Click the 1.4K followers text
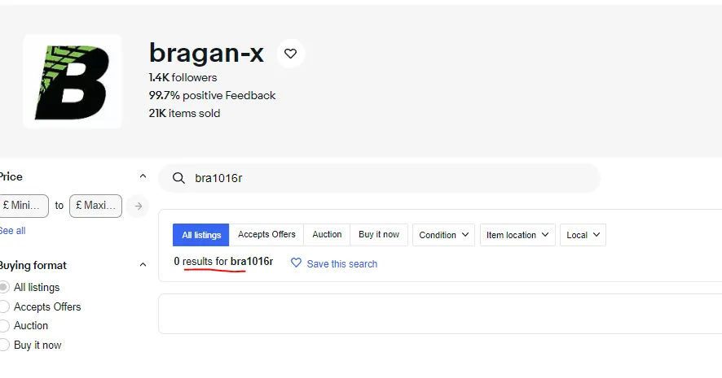This screenshot has width=722, height=378. pyautogui.click(x=183, y=77)
